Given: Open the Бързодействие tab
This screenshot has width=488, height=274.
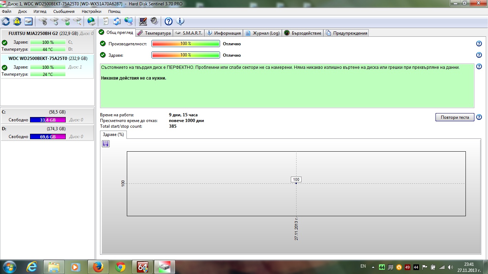Looking at the screenshot, I should [303, 33].
